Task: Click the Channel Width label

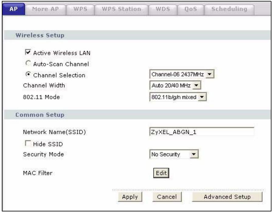Action: (44, 85)
